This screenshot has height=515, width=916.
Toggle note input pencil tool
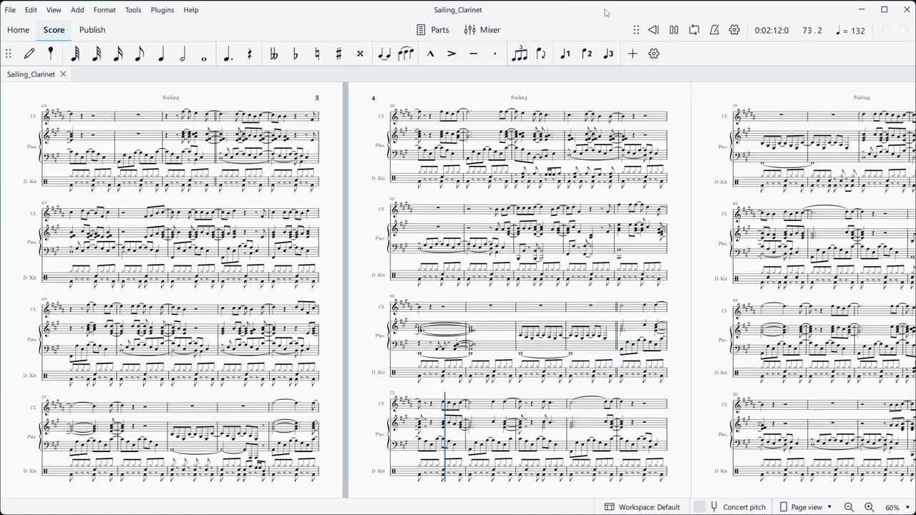tap(29, 54)
